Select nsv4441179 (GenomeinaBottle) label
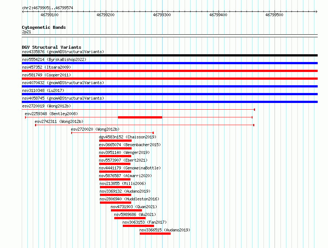This screenshot has height=248, width=328. 130,168
